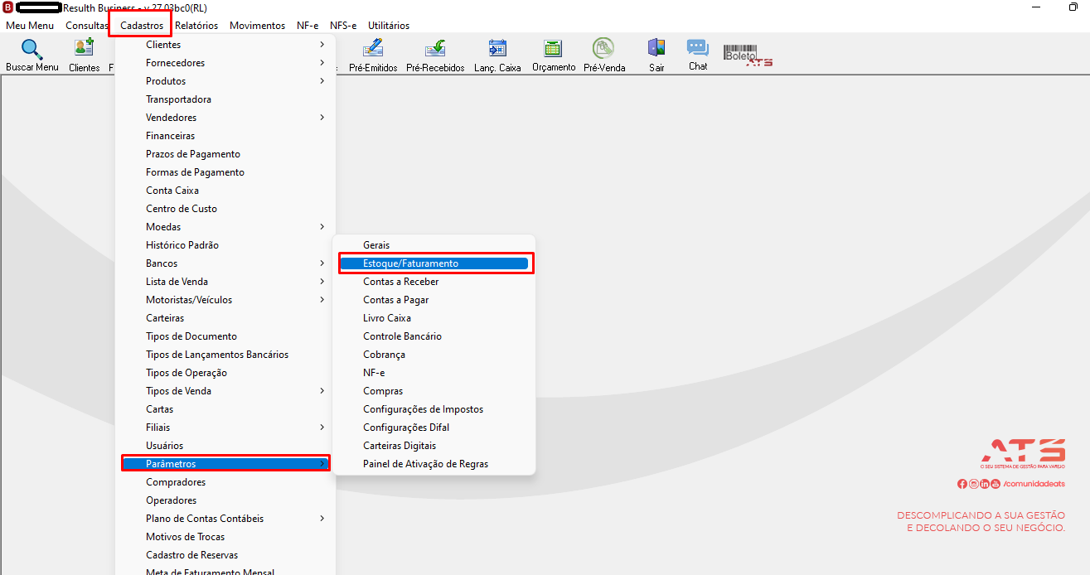
Task: Expand the Motoristas/Veículos submenu arrow
Action: point(322,300)
